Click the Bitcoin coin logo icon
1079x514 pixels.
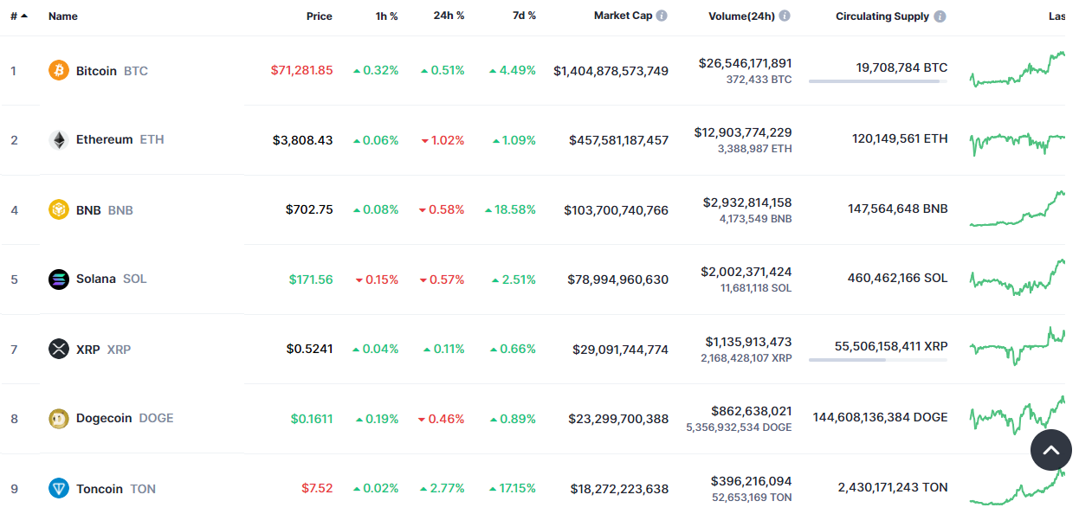(59, 70)
